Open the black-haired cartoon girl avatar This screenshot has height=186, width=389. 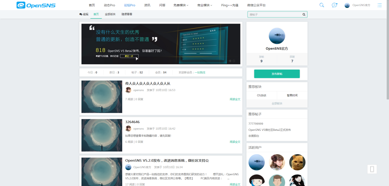click(256, 180)
